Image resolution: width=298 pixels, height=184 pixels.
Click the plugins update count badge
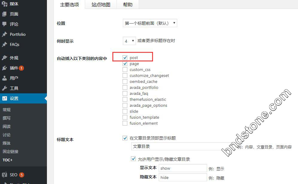point(21,68)
